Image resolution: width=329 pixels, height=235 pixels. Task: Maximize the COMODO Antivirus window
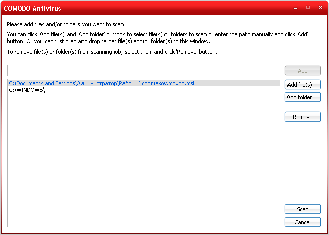[x=308, y=8]
